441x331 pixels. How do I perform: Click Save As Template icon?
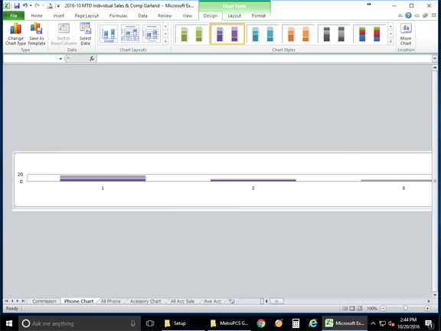click(x=37, y=34)
